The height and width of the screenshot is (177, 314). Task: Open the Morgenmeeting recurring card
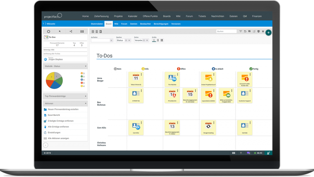pyautogui.click(x=208, y=127)
